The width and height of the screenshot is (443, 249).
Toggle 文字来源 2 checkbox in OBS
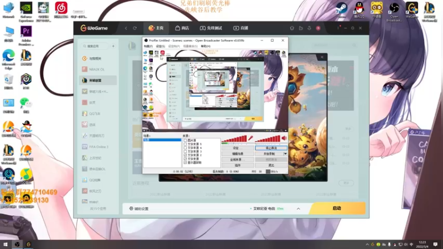click(x=185, y=155)
